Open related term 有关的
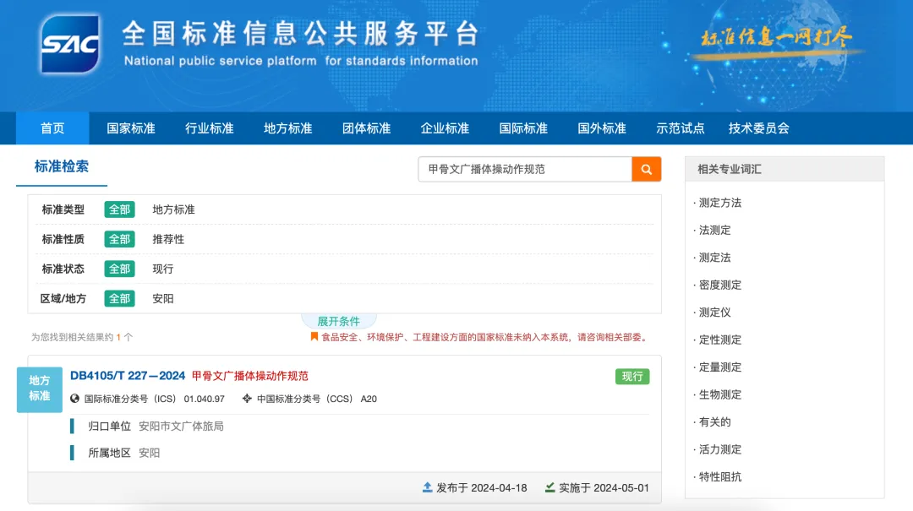The image size is (913, 511). click(x=714, y=422)
